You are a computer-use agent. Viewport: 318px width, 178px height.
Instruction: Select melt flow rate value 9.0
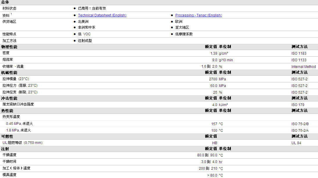pos(215,60)
